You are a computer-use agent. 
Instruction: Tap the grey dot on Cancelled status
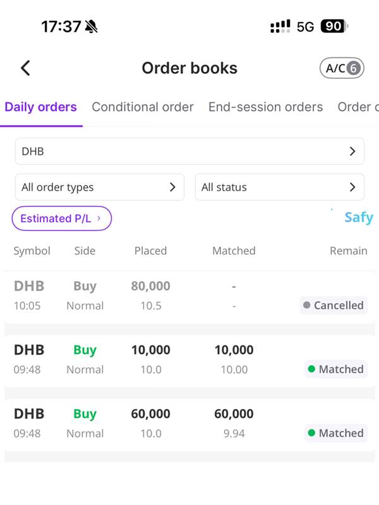(x=307, y=306)
